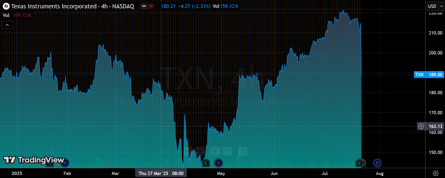Click the 200.00 price axis label
This screenshot has height=178, width=445.
click(435, 53)
